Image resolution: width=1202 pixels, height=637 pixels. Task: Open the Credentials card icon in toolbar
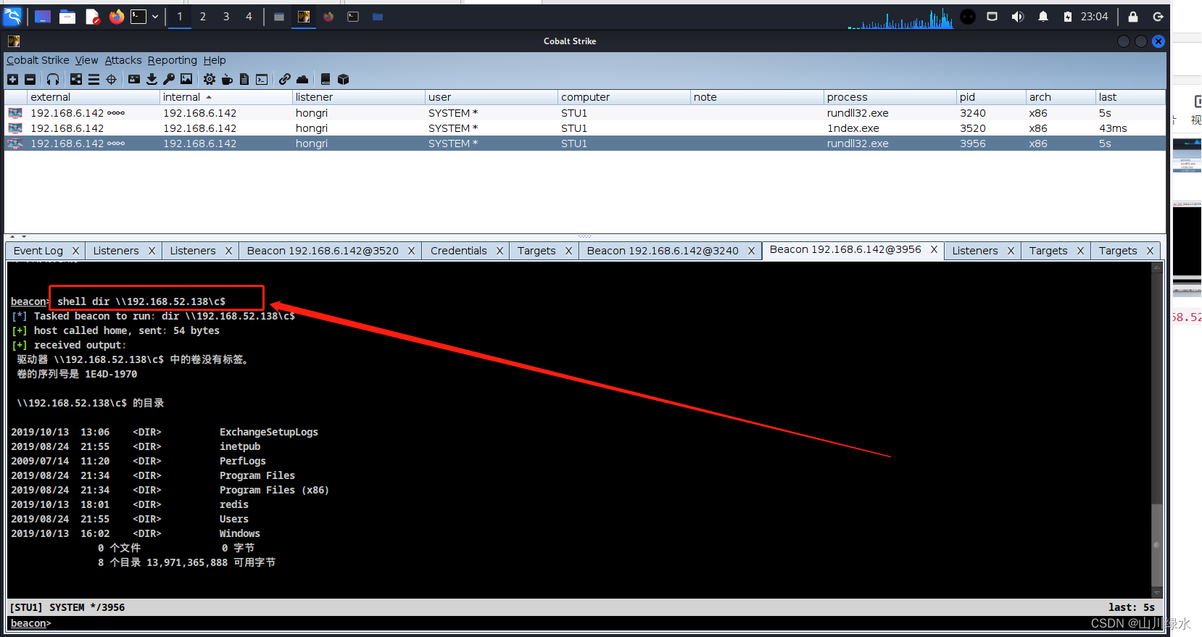pyautogui.click(x=134, y=79)
